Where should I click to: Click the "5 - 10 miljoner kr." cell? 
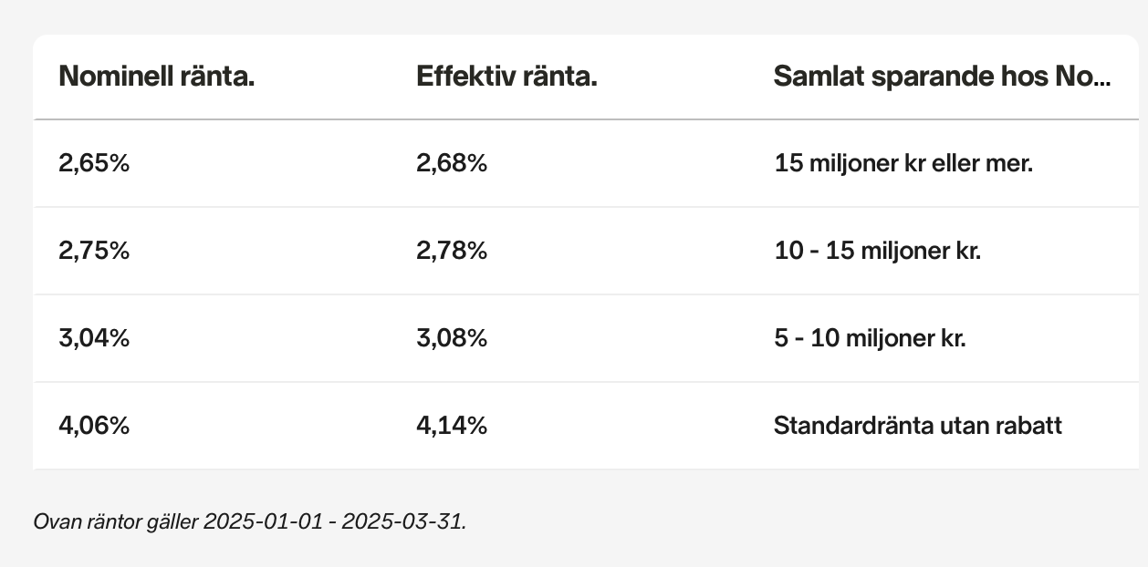(870, 338)
